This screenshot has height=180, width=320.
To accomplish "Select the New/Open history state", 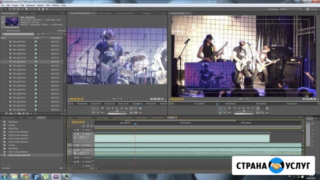I will (x=12, y=122).
